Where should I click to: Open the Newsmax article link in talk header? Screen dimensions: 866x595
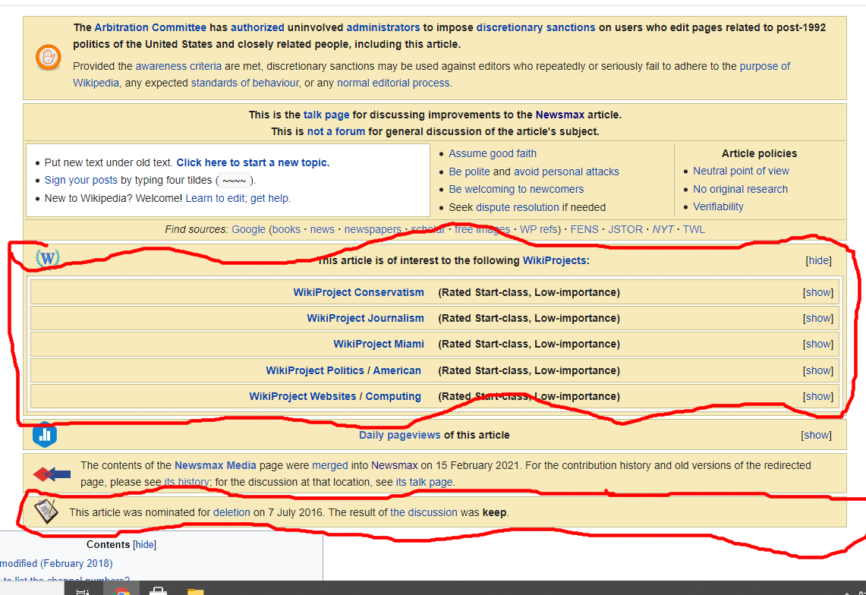point(560,115)
